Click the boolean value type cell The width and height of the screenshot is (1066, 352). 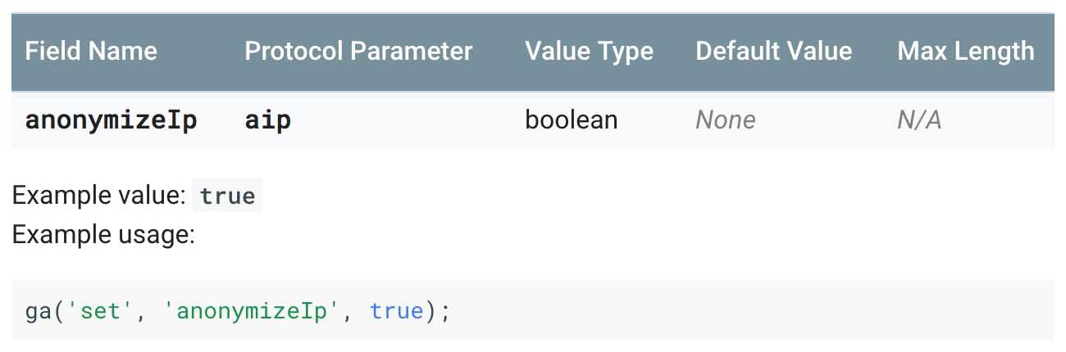(x=571, y=120)
